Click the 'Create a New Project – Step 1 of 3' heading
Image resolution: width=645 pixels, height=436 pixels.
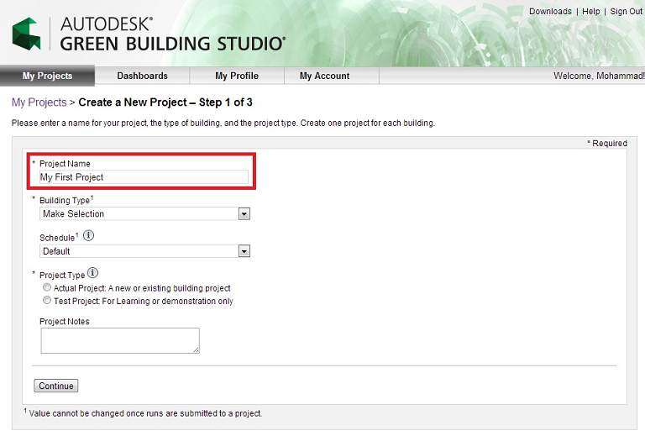[x=165, y=102]
